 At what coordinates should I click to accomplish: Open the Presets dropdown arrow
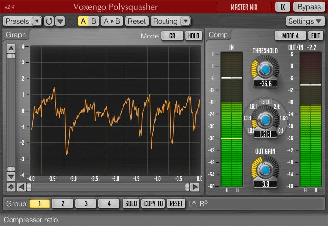[x=37, y=21]
